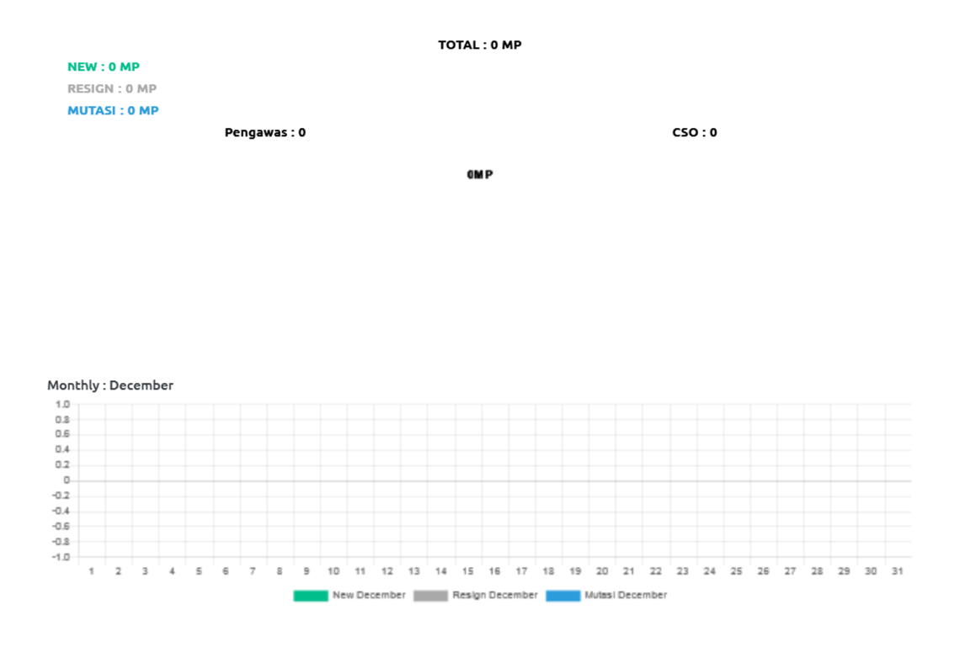Click the 'Monthly : December' chart title
This screenshot has width=960, height=647.
coord(110,385)
